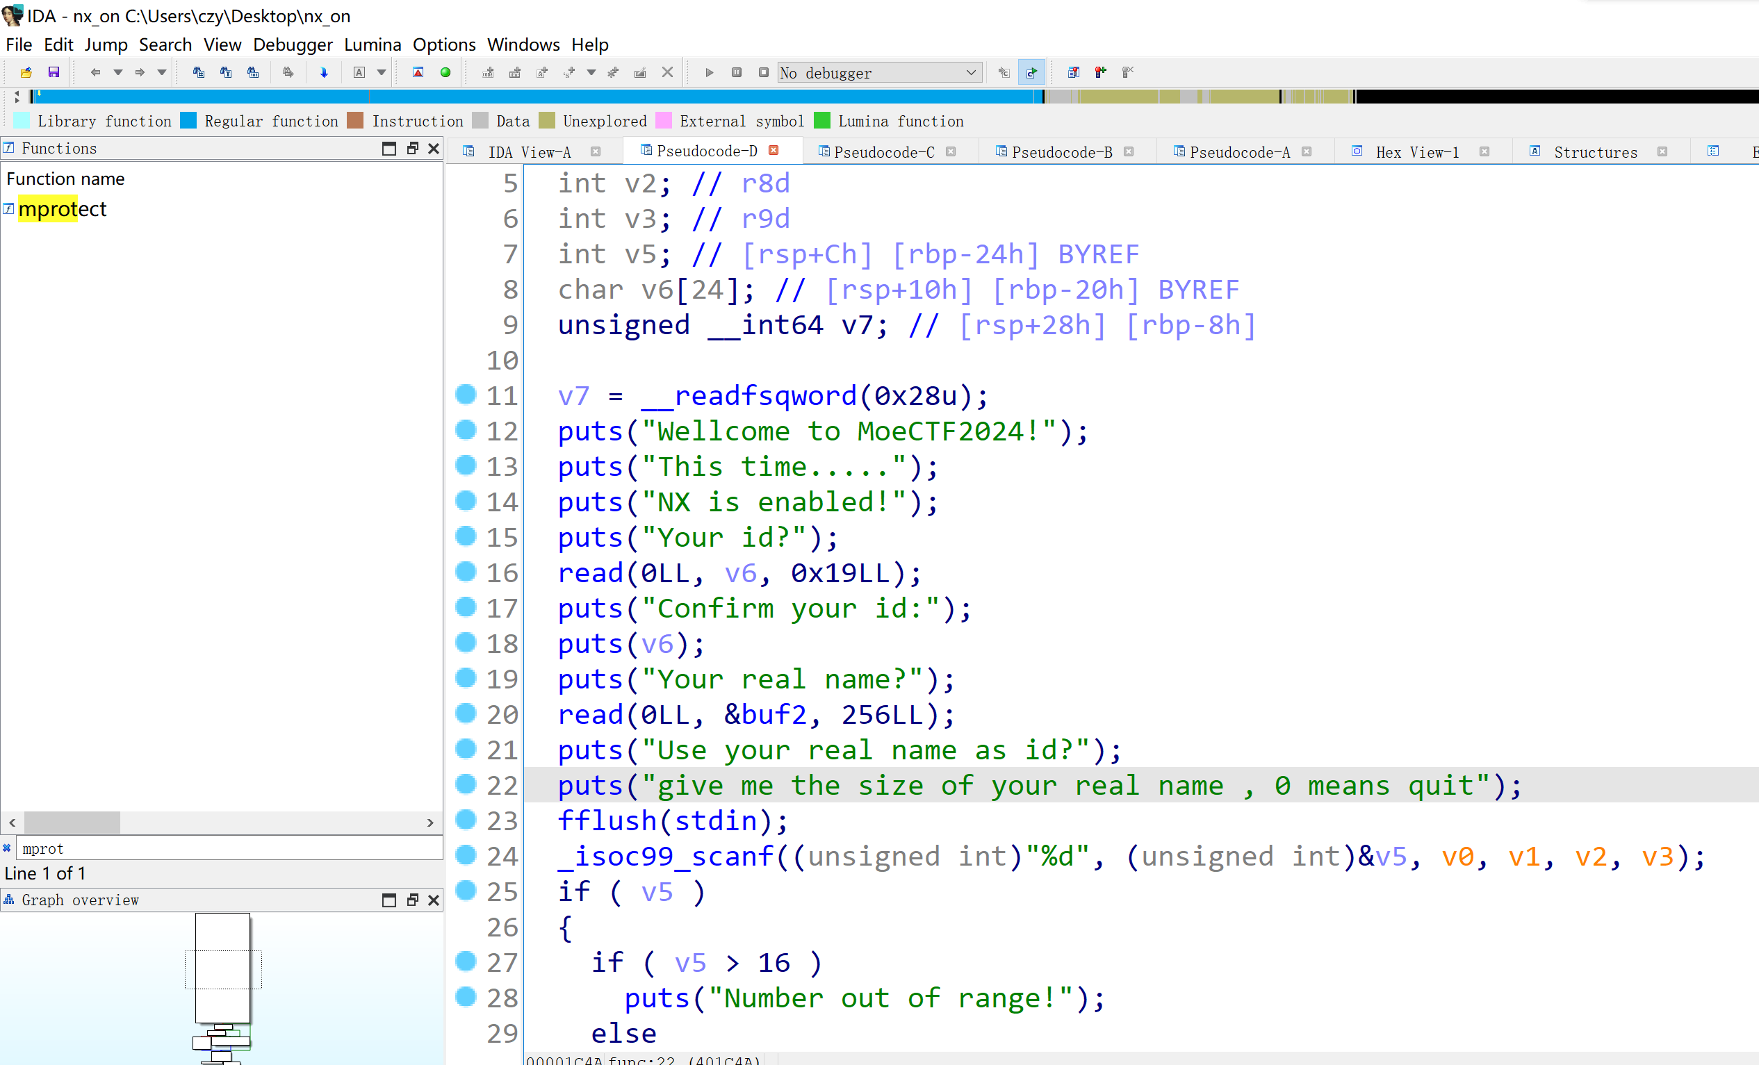1759x1065 pixels.
Task: Open the Debugger menu
Action: [x=293, y=44]
